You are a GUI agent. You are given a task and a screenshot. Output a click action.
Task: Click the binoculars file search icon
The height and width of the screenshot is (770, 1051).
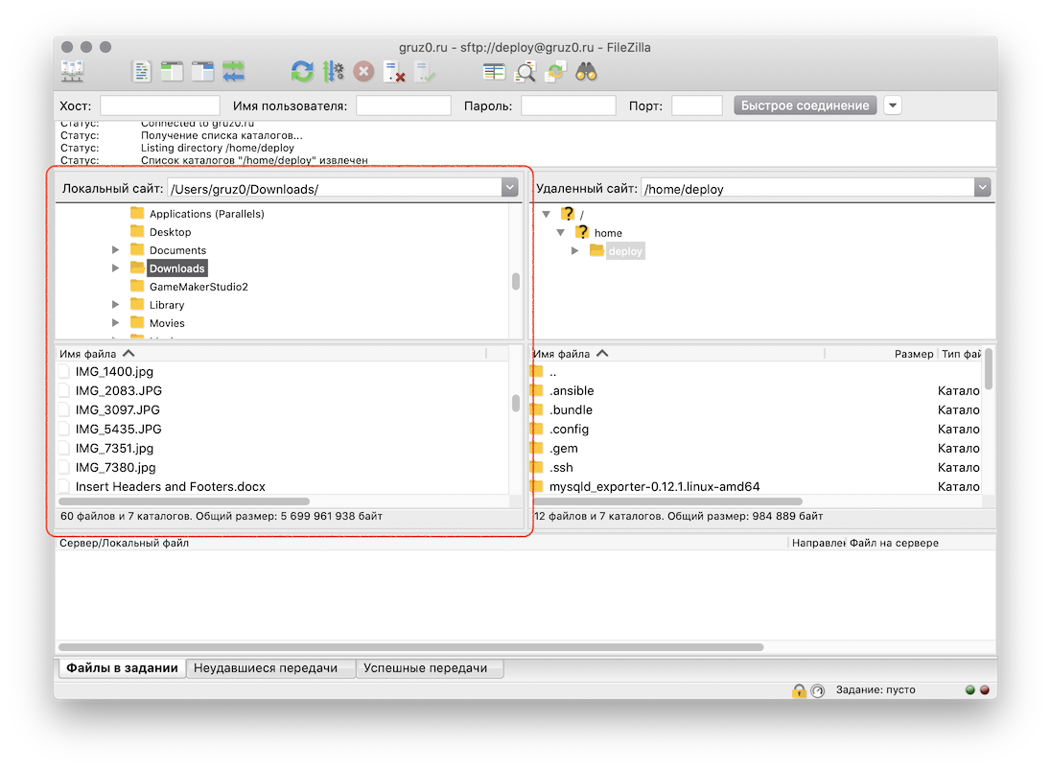click(x=587, y=71)
